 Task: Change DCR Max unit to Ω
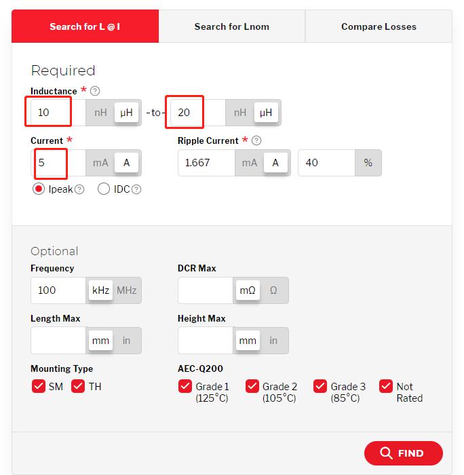point(273,290)
